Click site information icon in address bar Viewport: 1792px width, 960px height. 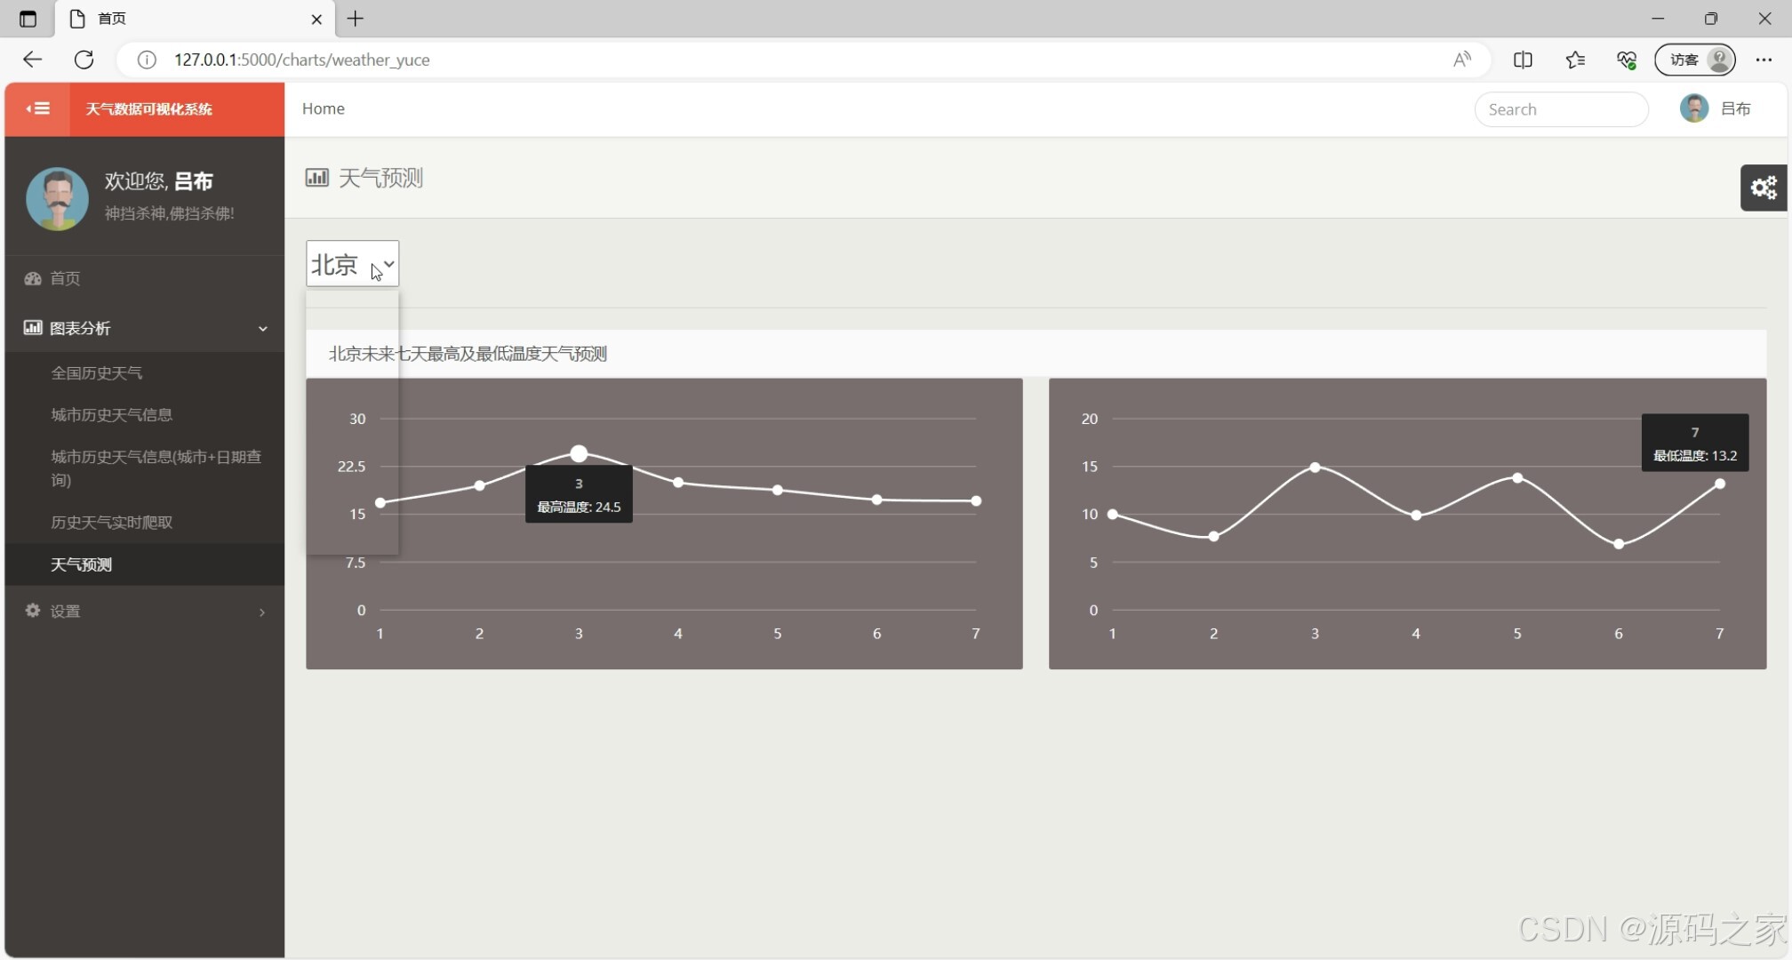point(147,60)
